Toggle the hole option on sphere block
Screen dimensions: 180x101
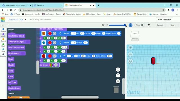pyautogui.click(x=55, y=43)
